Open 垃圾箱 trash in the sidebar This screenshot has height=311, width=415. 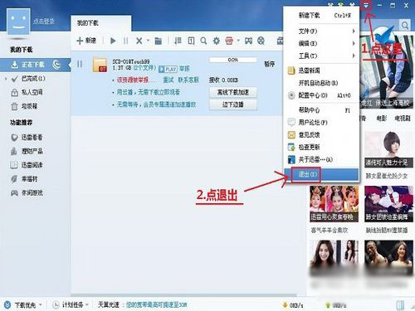coord(29,106)
